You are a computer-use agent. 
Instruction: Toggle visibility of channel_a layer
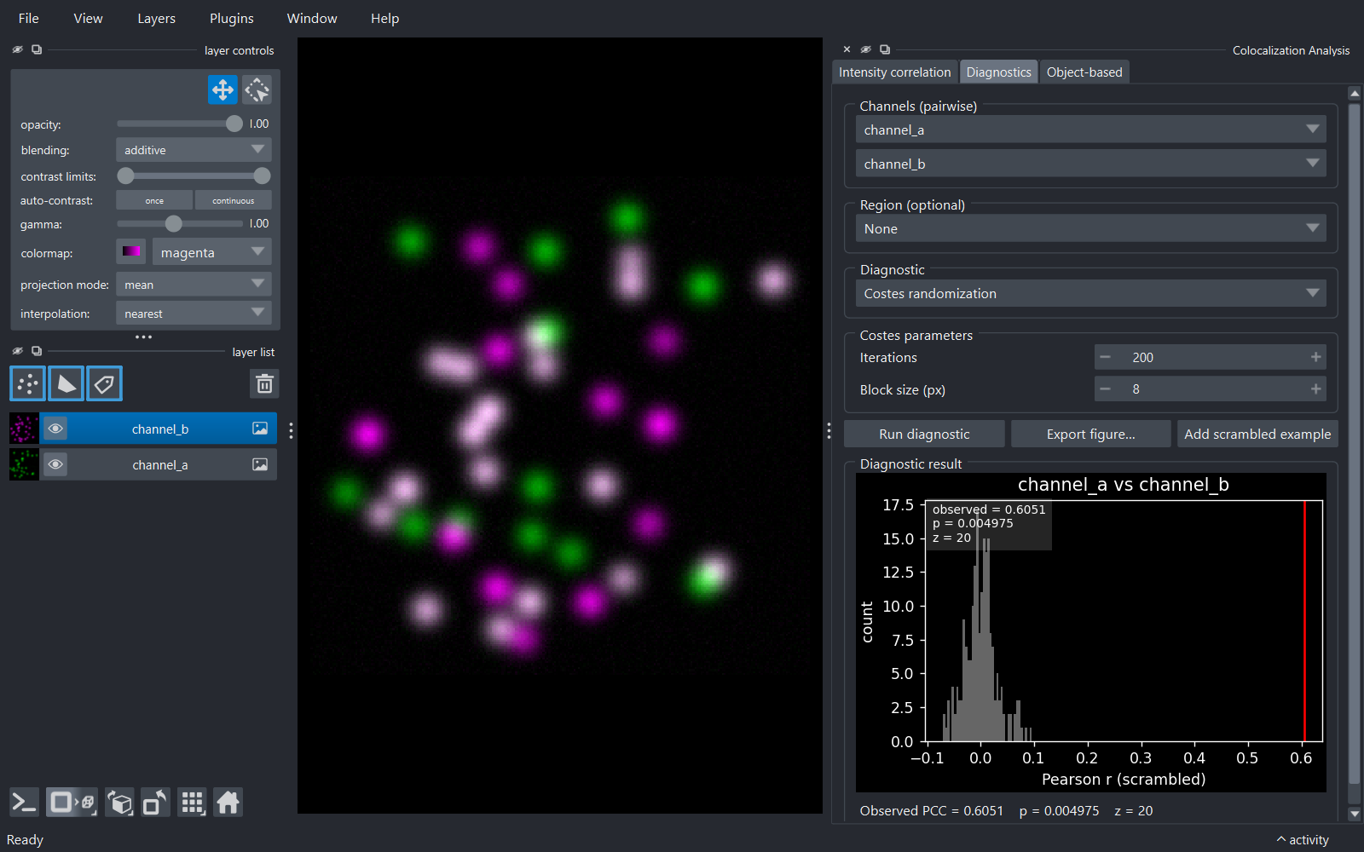tap(55, 464)
